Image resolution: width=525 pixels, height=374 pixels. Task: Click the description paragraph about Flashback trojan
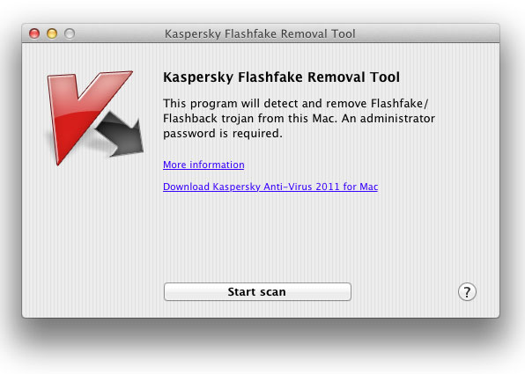click(299, 119)
